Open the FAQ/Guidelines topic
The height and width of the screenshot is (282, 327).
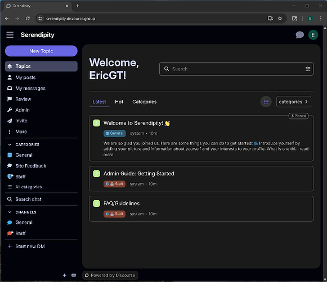122,204
